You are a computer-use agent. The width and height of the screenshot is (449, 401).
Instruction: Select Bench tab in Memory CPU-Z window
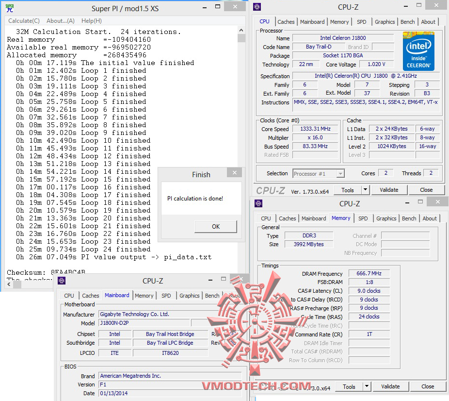tap(409, 218)
